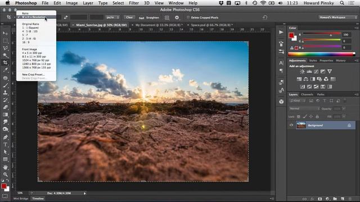Open the layer blend mode Normal dropdown

(x=304, y=108)
